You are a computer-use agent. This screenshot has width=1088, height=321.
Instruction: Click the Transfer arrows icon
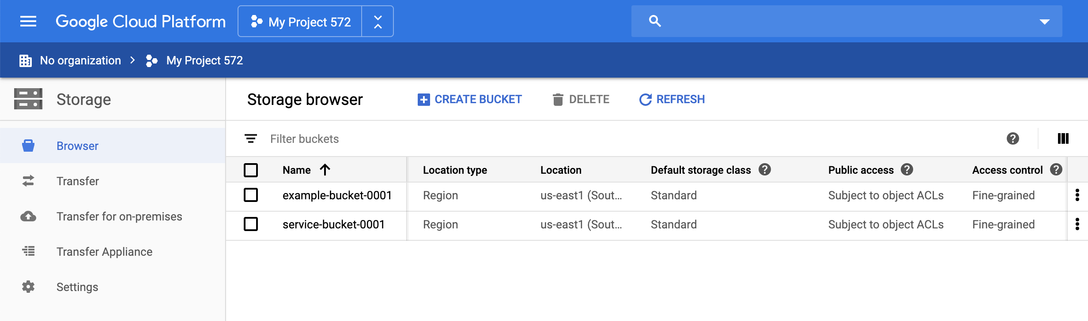click(x=28, y=181)
